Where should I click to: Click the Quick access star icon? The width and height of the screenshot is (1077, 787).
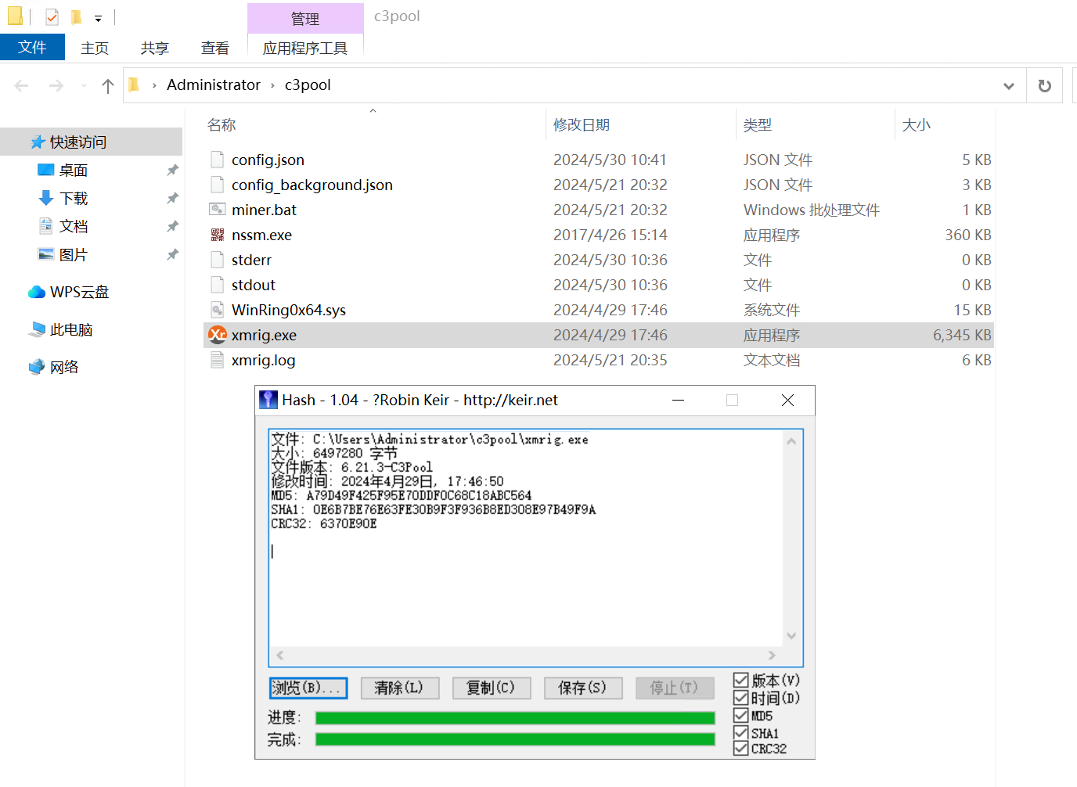[x=38, y=142]
